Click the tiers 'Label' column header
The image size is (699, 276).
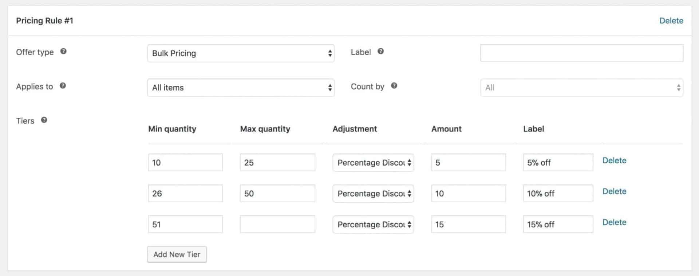pos(533,129)
